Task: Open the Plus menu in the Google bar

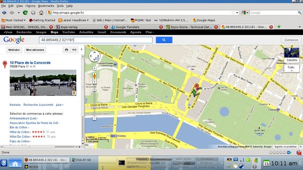Action: (150, 32)
